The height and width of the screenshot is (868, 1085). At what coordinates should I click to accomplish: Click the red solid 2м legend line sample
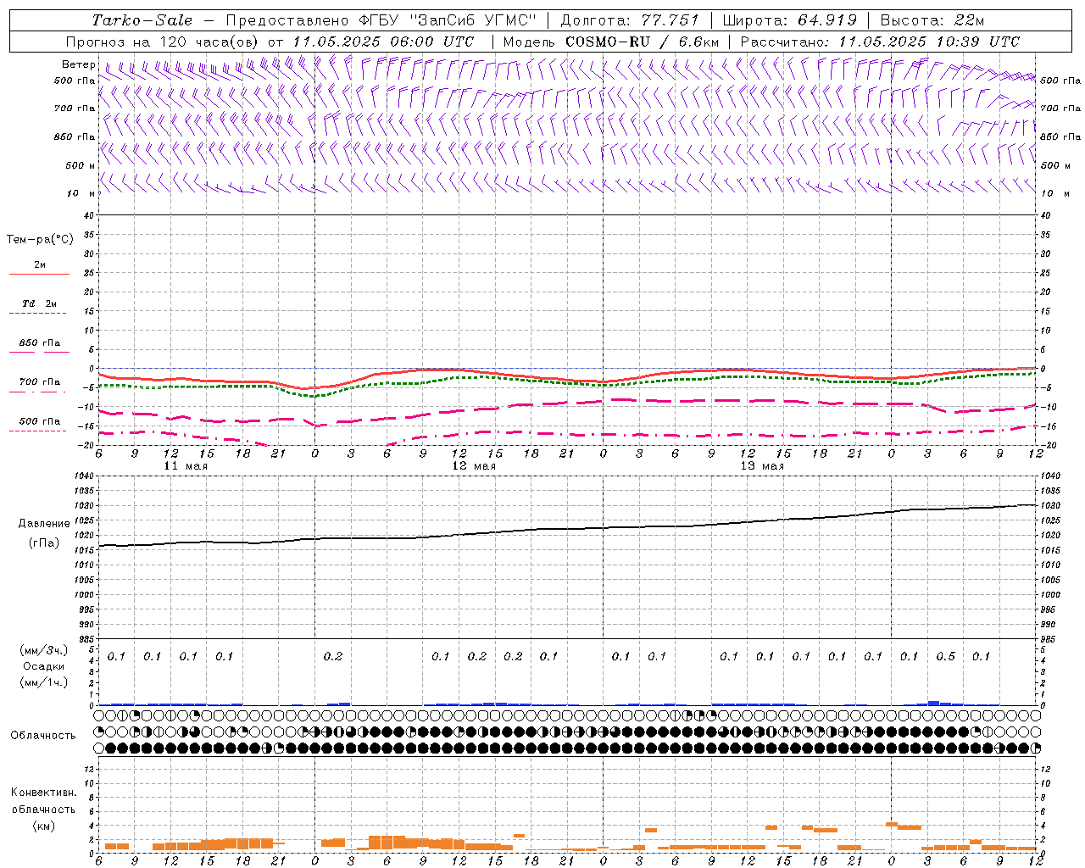point(39,275)
